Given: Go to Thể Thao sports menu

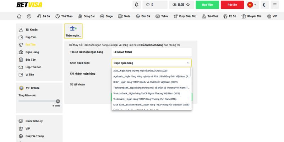Looking at the screenshot, I should click(x=64, y=16).
